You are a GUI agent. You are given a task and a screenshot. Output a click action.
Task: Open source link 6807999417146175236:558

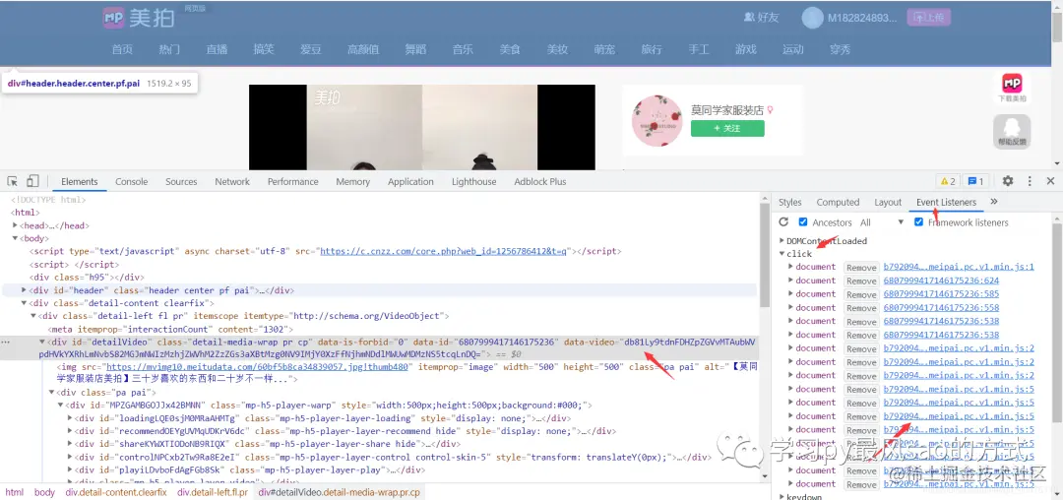(x=941, y=308)
